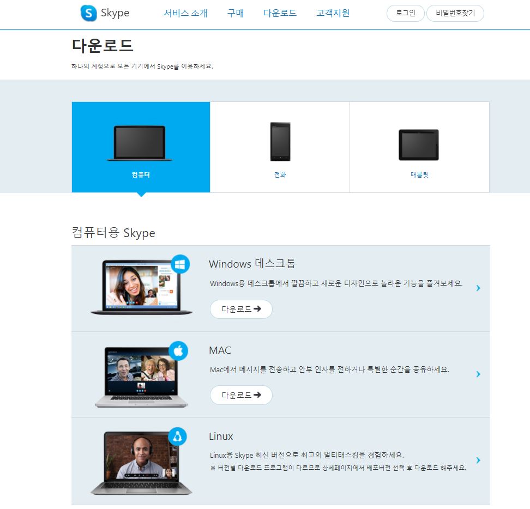
Task: Click the laptop image in 컴퓨터 tab
Action: 140,143
